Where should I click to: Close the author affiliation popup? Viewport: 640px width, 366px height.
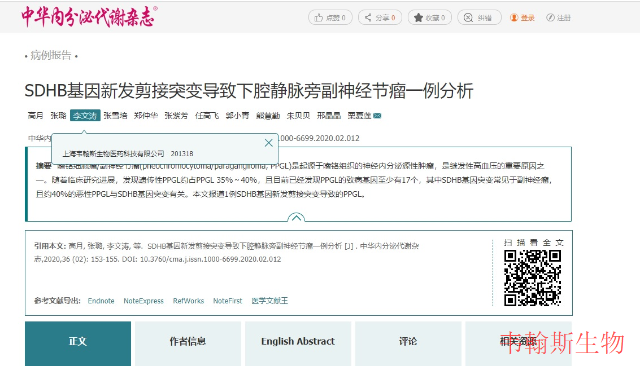[x=269, y=143]
